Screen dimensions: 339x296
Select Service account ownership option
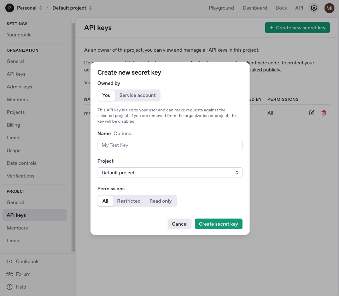point(138,95)
